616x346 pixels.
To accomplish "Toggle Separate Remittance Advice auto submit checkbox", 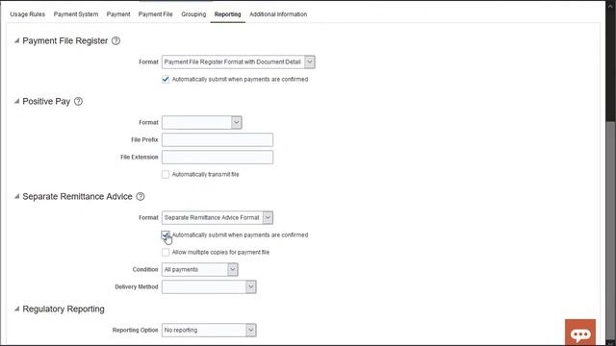I will (x=166, y=235).
